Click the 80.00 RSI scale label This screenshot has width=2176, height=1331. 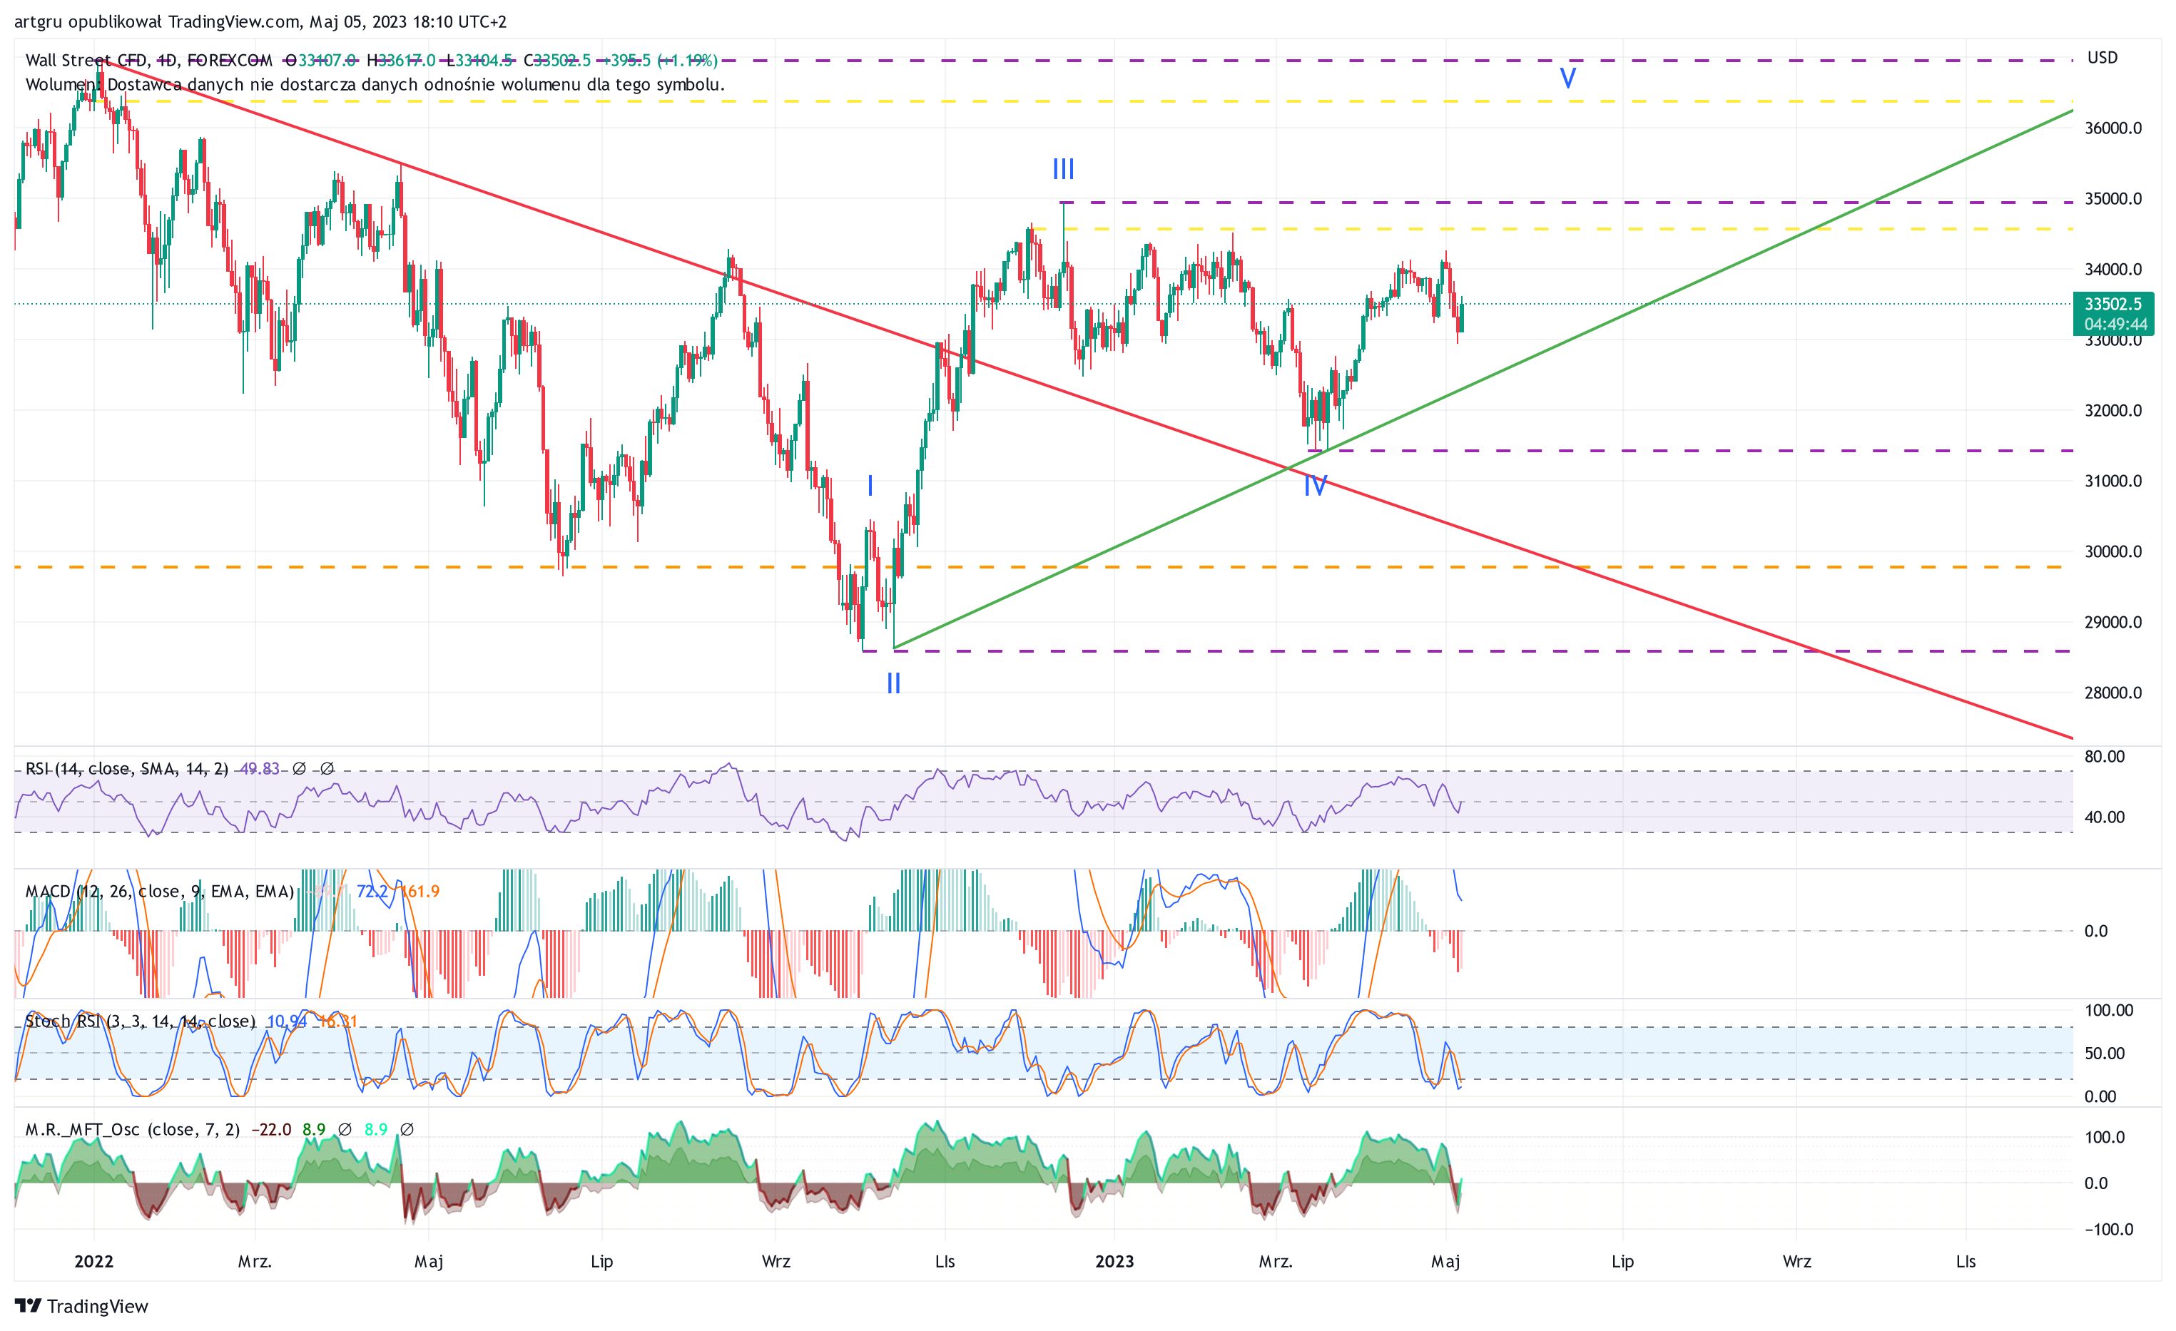(2105, 756)
